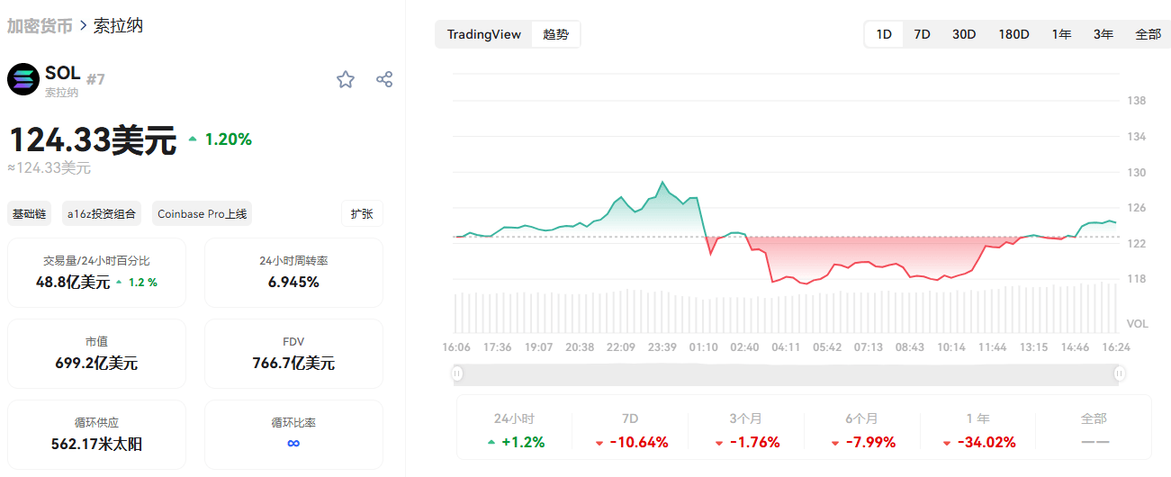Click left handle of chart range slider
This screenshot has width=1171, height=477.
457,373
